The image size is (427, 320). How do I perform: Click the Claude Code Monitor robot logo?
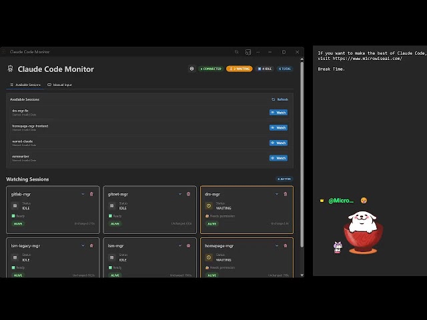click(11, 69)
